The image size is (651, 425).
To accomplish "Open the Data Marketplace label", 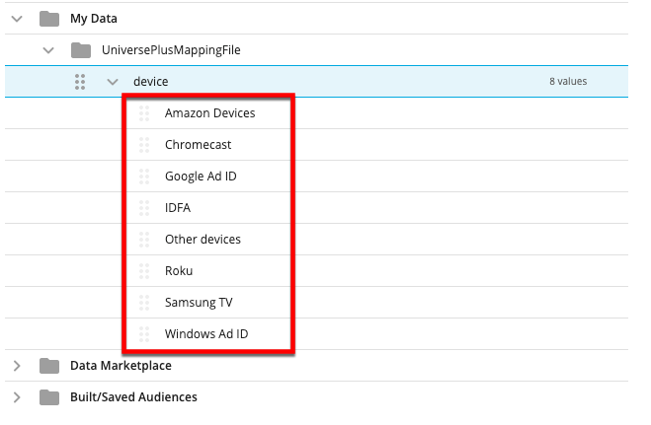I will pyautogui.click(x=121, y=366).
